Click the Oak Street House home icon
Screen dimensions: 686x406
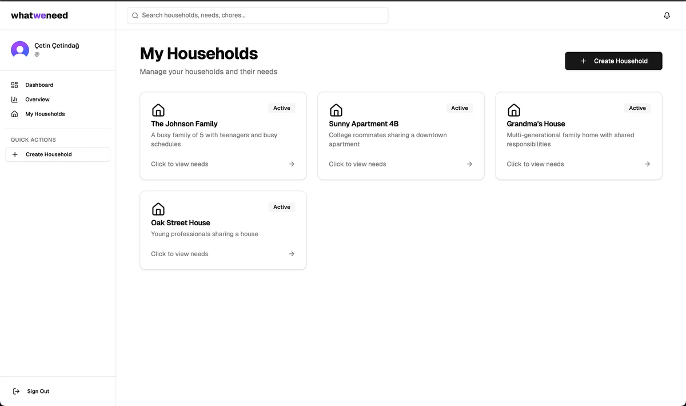click(x=158, y=209)
